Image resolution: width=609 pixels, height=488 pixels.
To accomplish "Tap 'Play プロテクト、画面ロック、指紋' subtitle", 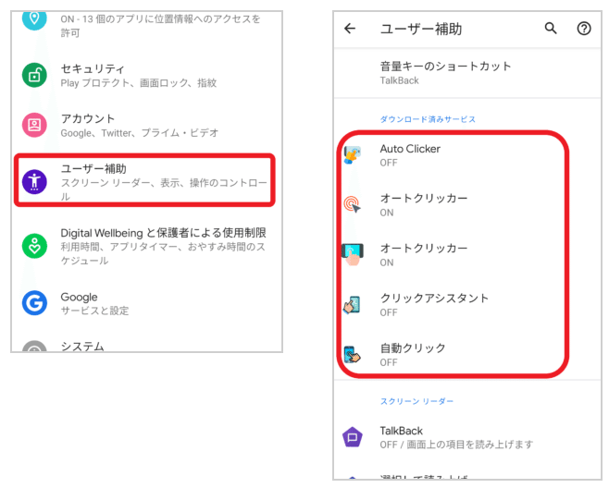I will point(139,83).
